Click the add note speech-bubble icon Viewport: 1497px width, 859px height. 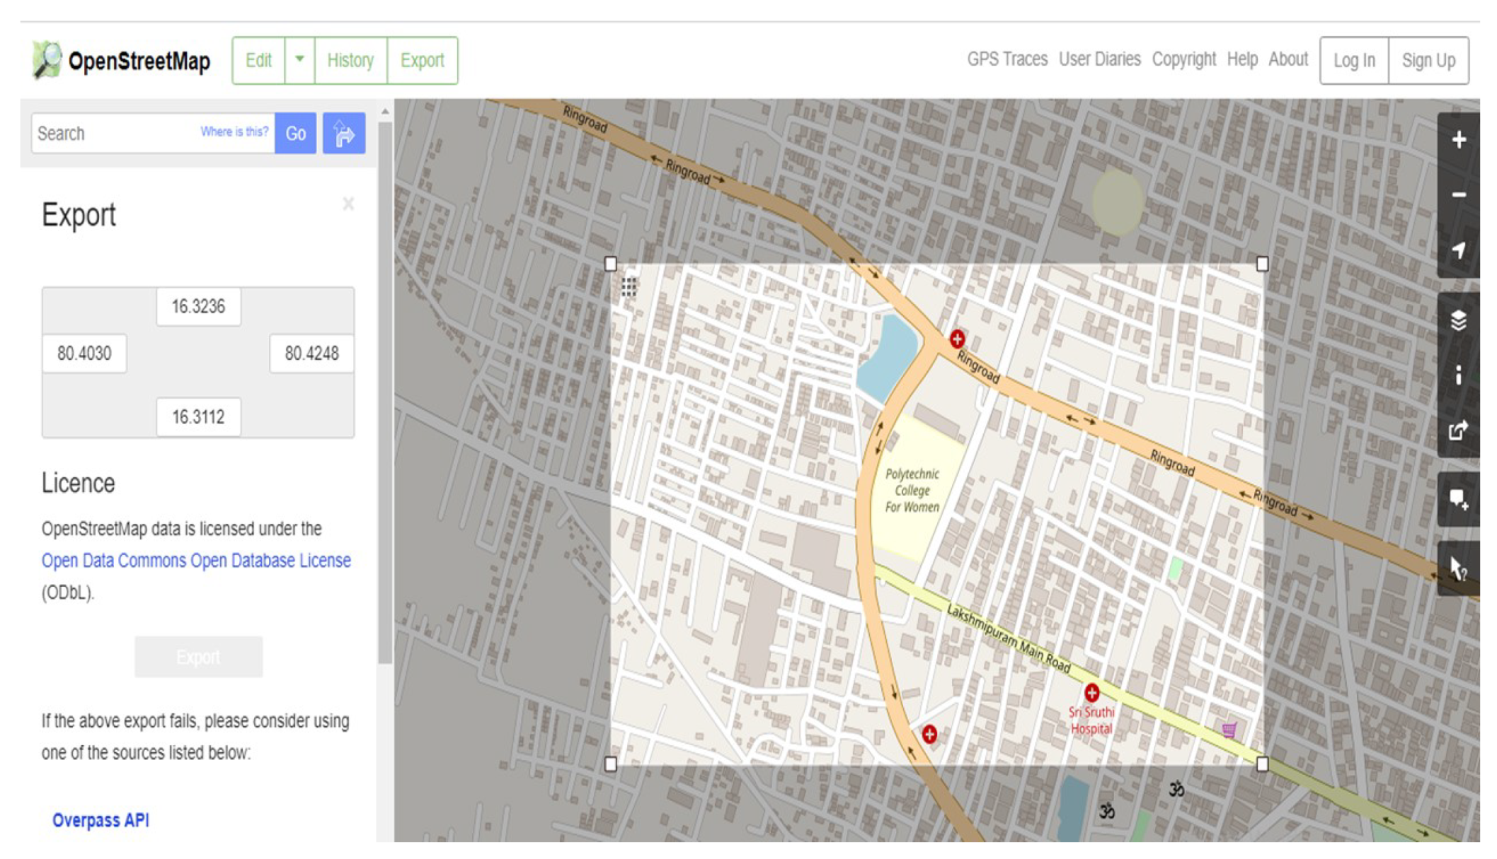coord(1457,500)
